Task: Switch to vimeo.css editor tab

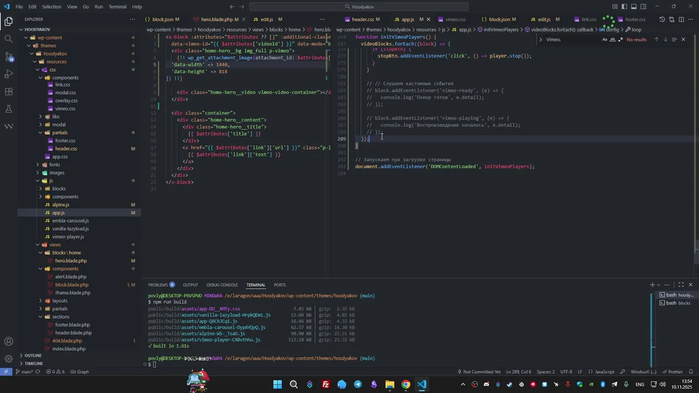Action: (x=455, y=19)
